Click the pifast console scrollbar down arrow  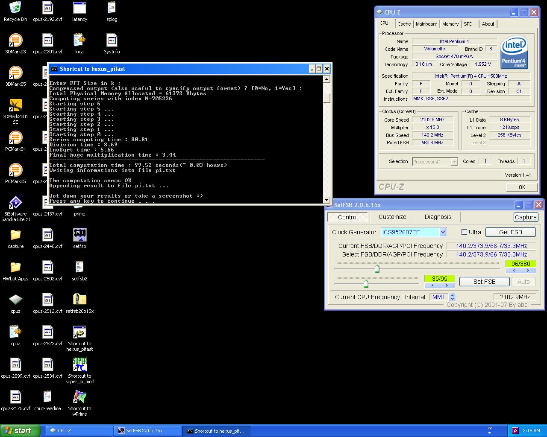pos(327,200)
